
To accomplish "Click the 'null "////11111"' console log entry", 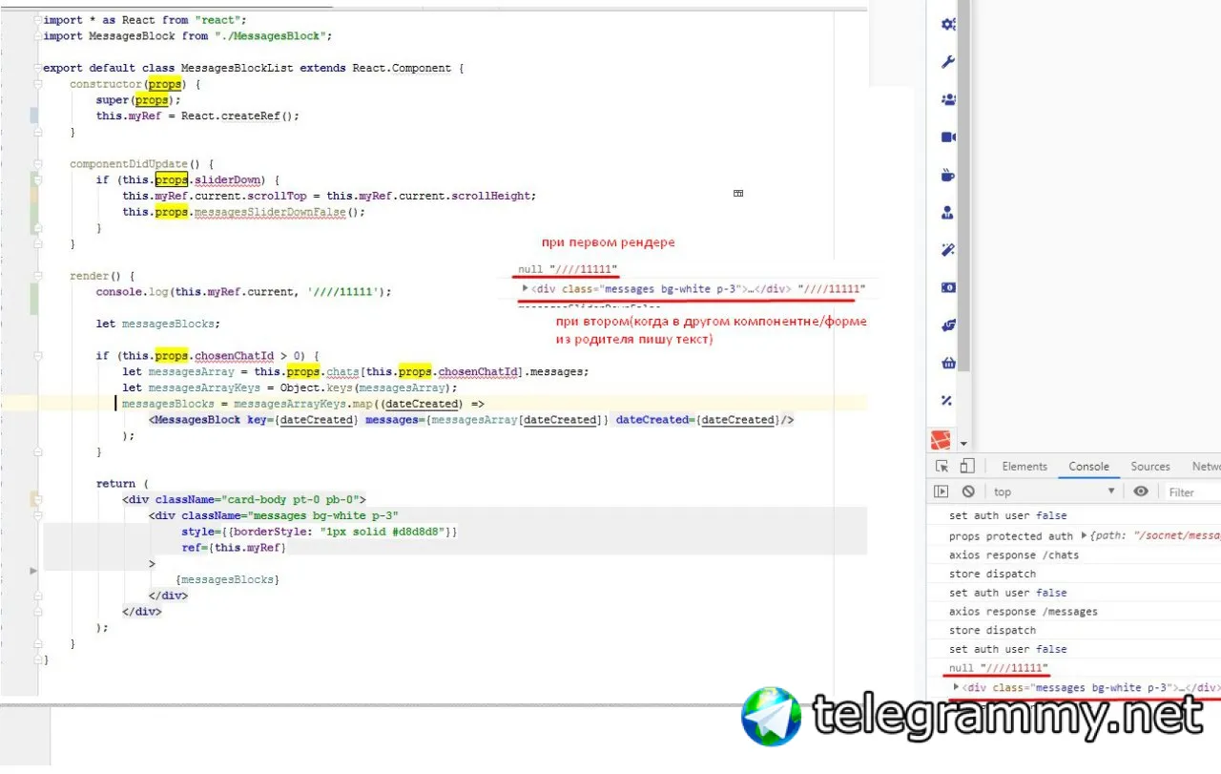I will click(999, 668).
